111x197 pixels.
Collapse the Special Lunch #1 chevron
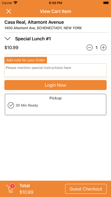point(8,39)
